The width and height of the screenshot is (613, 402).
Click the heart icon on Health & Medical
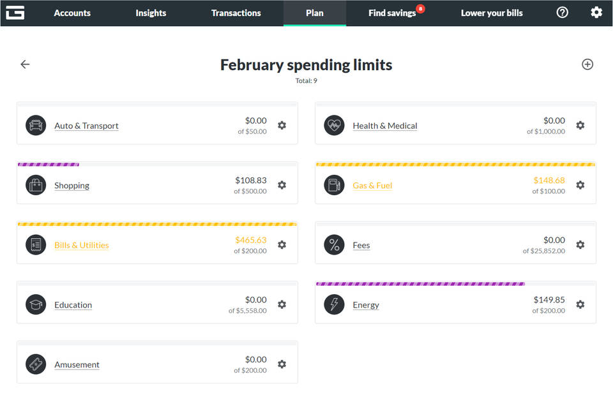point(334,125)
